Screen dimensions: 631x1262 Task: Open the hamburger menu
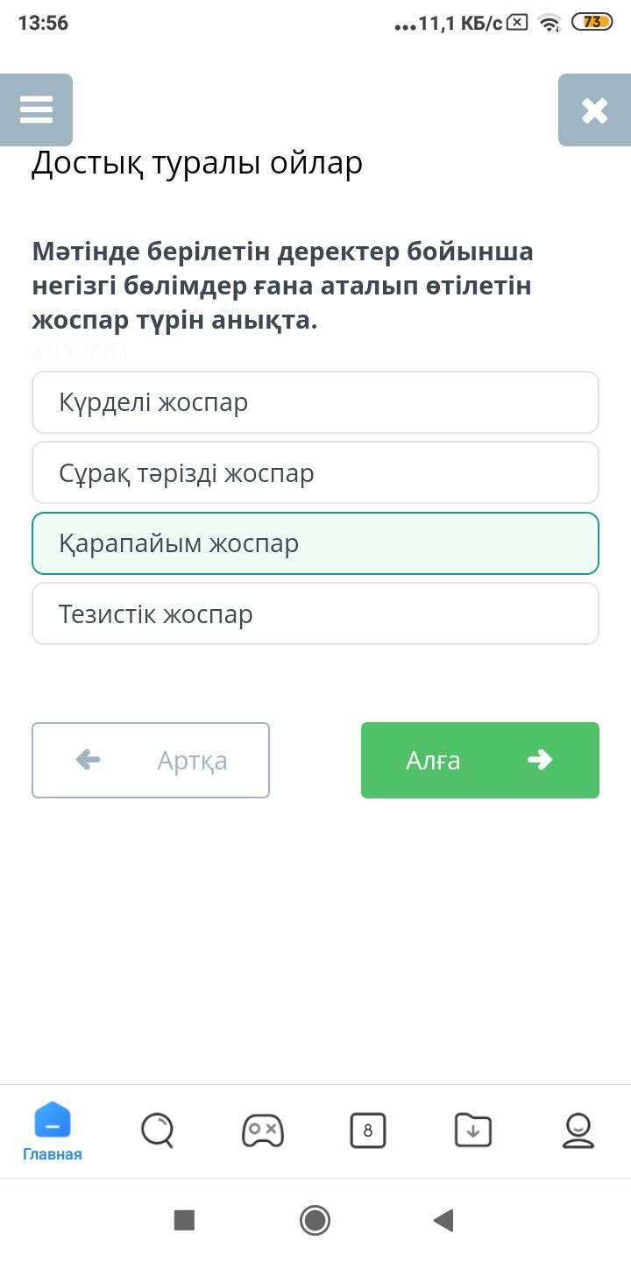click(x=36, y=110)
